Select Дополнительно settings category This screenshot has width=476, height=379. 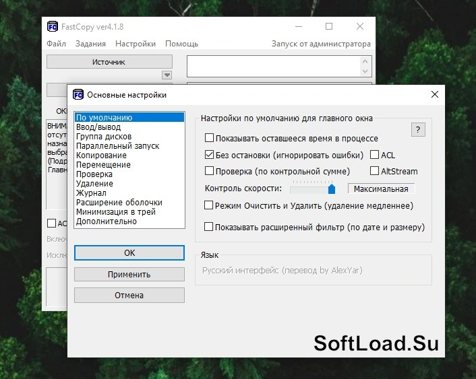(x=129, y=221)
